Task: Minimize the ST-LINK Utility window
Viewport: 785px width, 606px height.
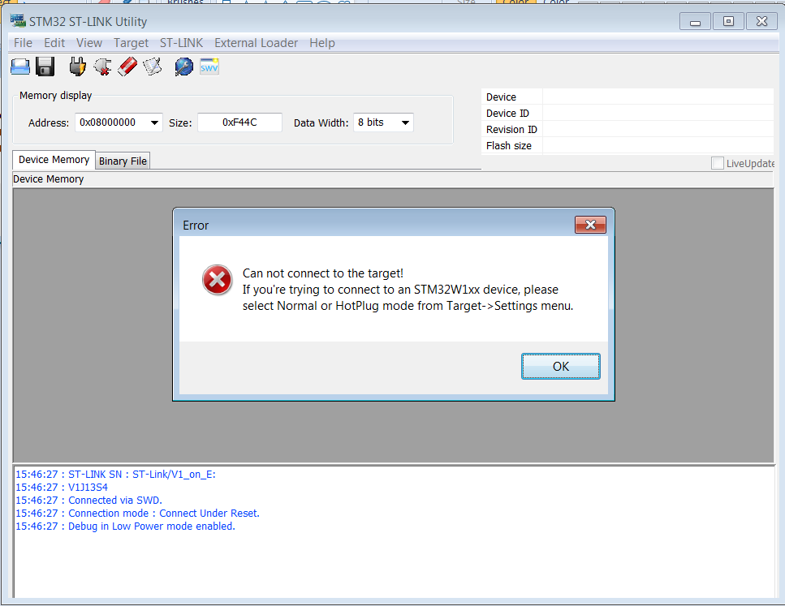Action: point(695,22)
